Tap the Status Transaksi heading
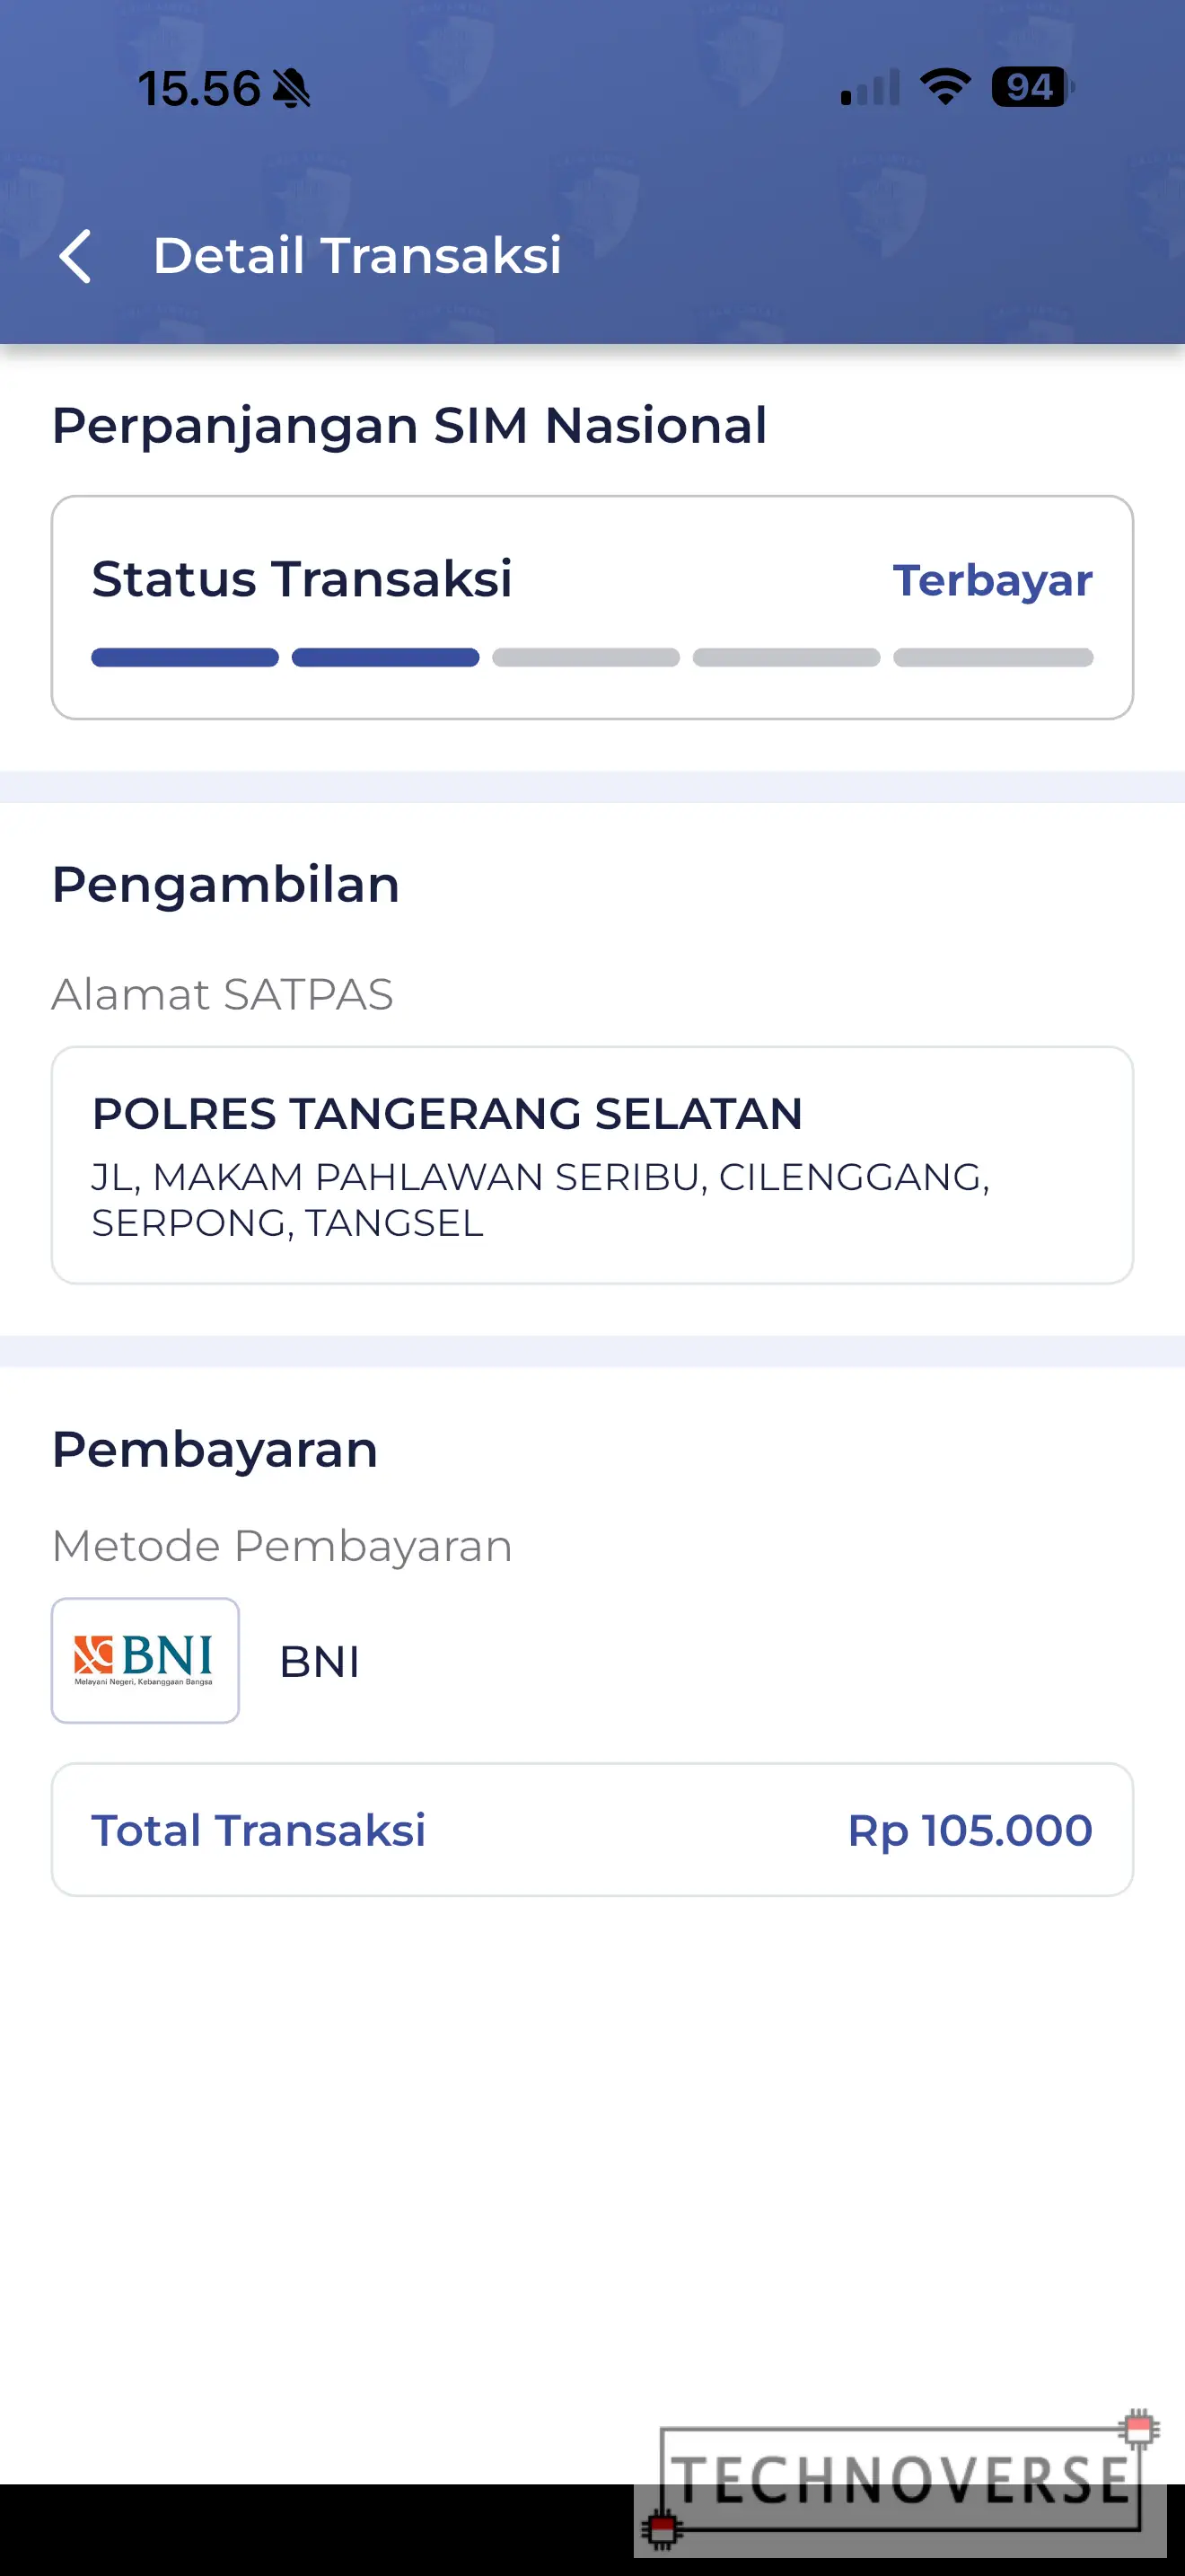This screenshot has height=2576, width=1185. (302, 579)
